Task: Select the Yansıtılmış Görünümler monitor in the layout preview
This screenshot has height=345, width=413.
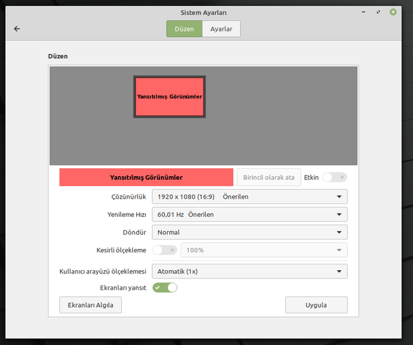Action: tap(169, 97)
